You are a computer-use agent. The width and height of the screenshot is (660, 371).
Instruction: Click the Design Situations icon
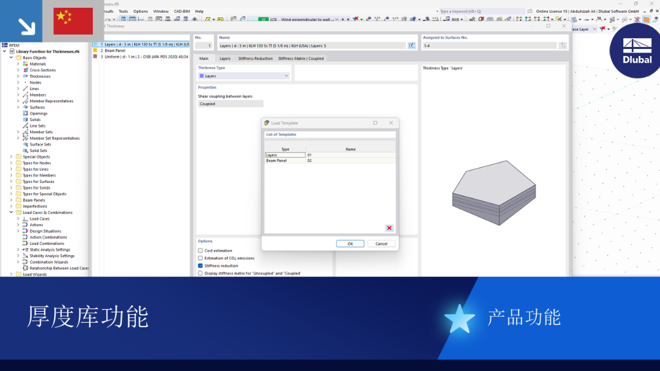click(x=25, y=231)
